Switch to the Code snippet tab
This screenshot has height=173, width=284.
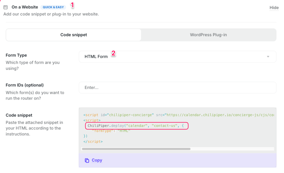point(74,35)
